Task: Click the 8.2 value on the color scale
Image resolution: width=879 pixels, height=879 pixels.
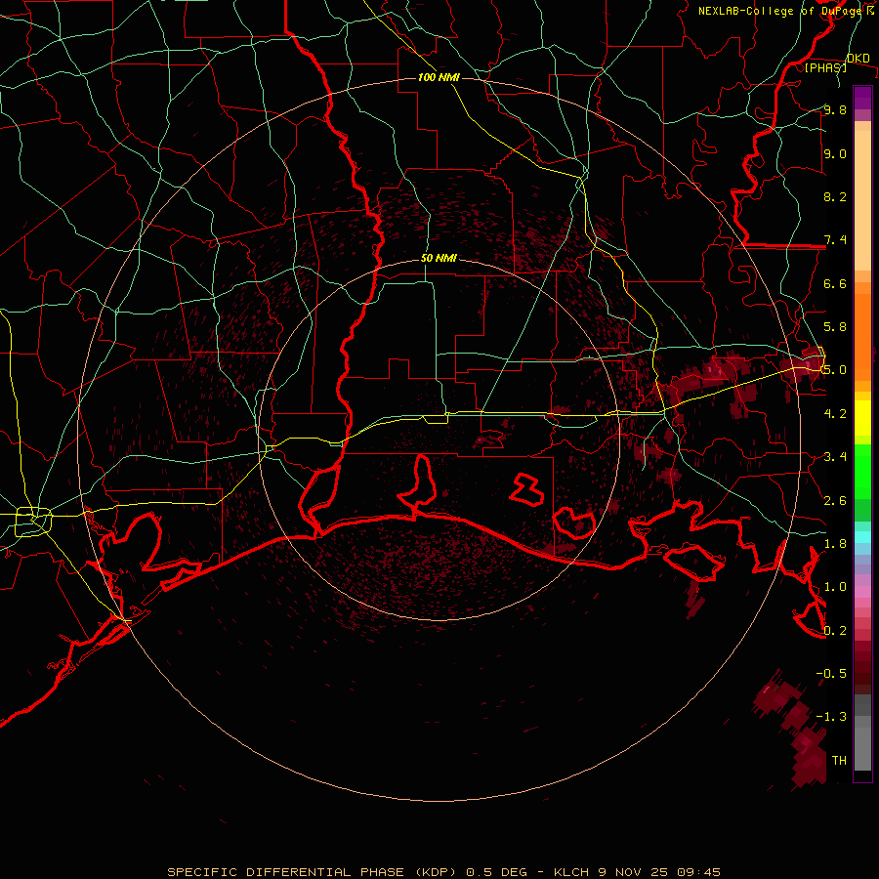Action: (x=835, y=196)
